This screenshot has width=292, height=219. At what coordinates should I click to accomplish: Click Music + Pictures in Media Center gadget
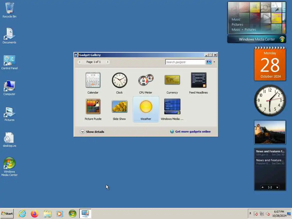[x=244, y=29]
